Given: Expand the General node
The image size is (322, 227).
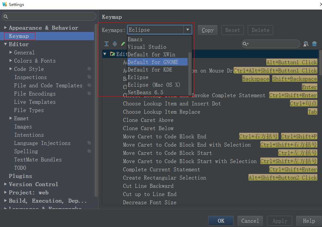Looking at the screenshot, I should tap(11, 52).
